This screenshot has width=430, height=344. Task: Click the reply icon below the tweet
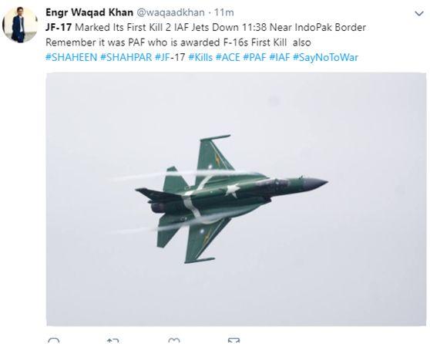53,341
